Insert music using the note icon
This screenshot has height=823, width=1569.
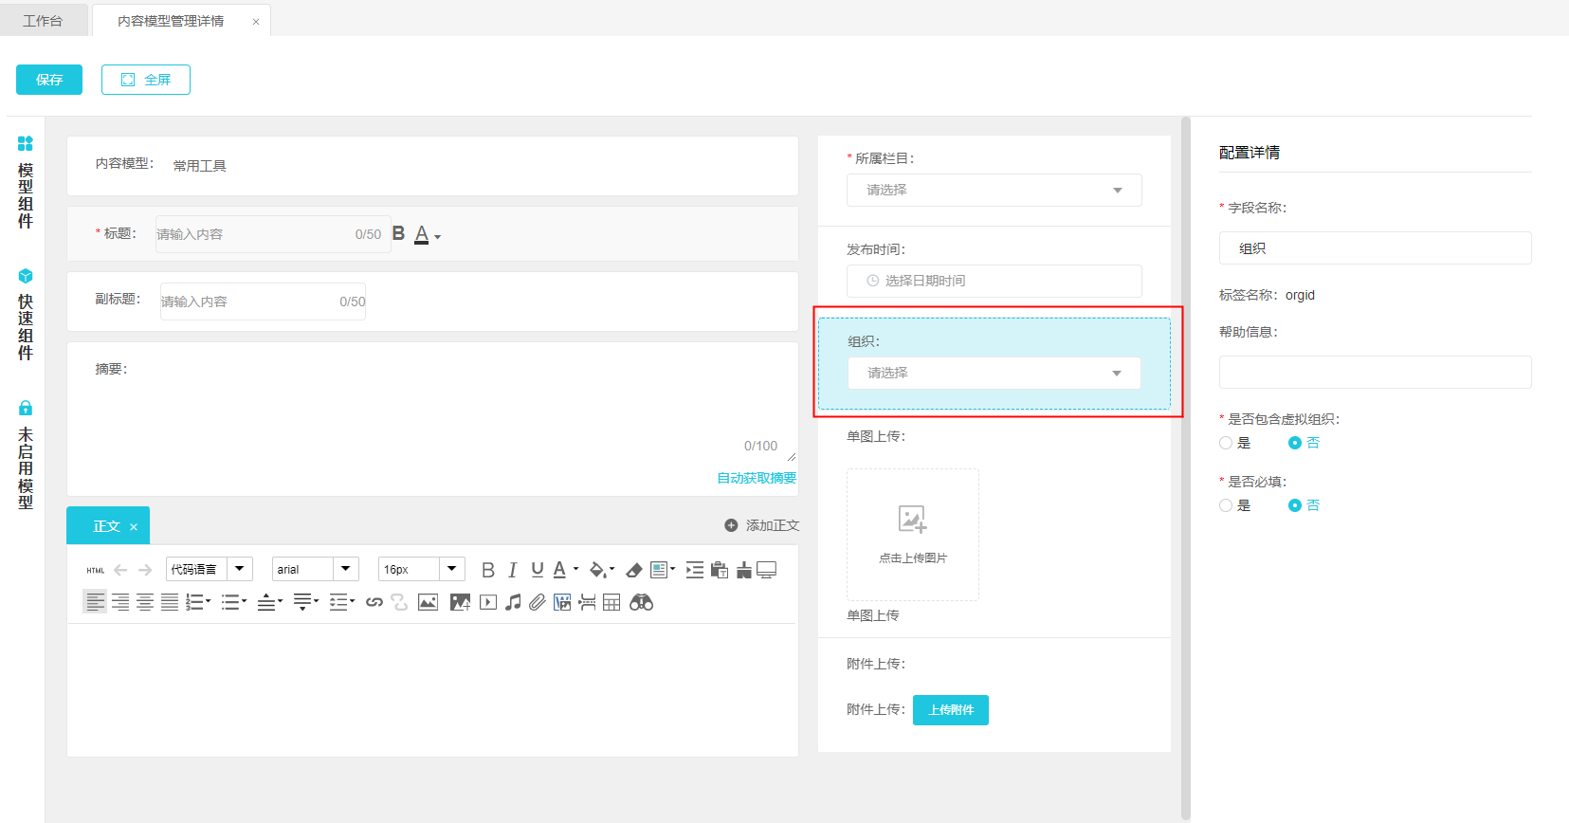(513, 602)
